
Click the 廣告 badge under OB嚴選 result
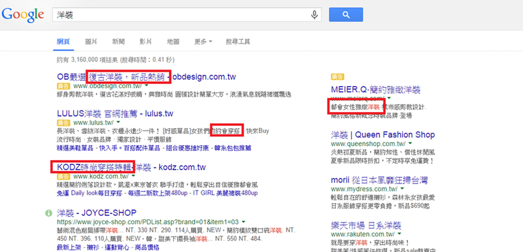coord(64,86)
